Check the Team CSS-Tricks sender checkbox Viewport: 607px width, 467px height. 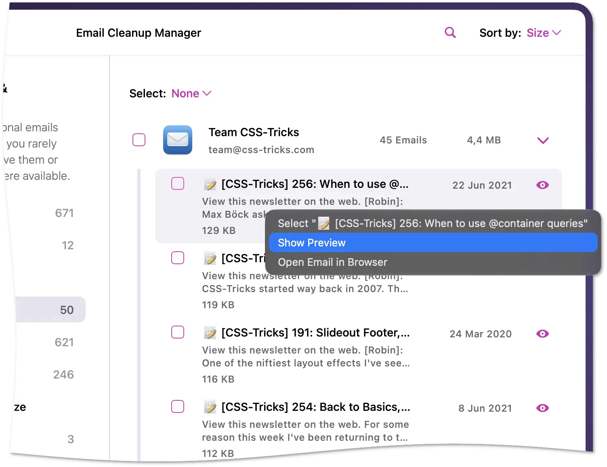139,140
